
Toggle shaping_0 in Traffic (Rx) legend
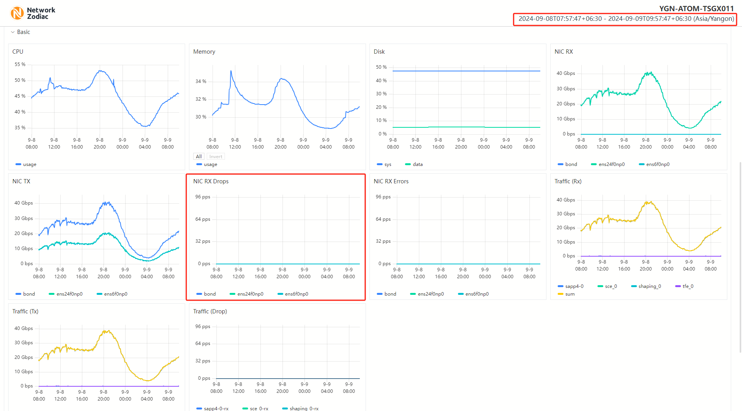[646, 286]
